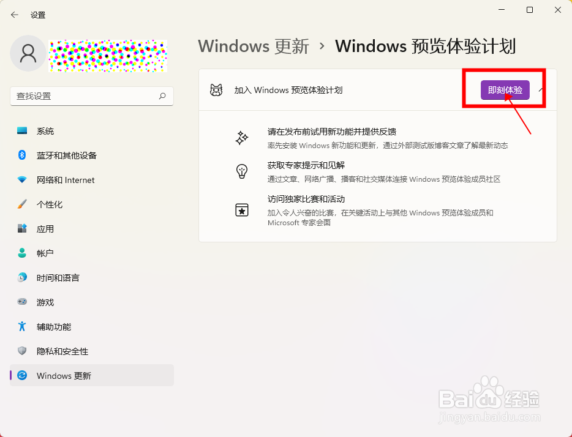
Task: Close the Settings window
Action: (x=558, y=10)
